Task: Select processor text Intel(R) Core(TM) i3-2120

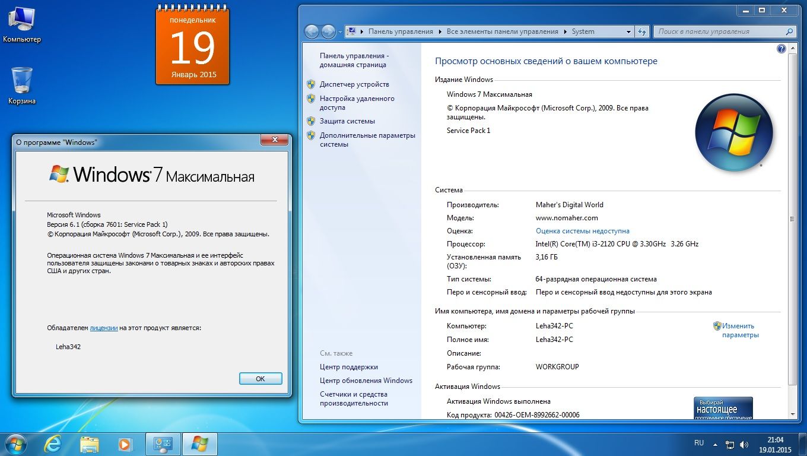Action: [x=617, y=244]
